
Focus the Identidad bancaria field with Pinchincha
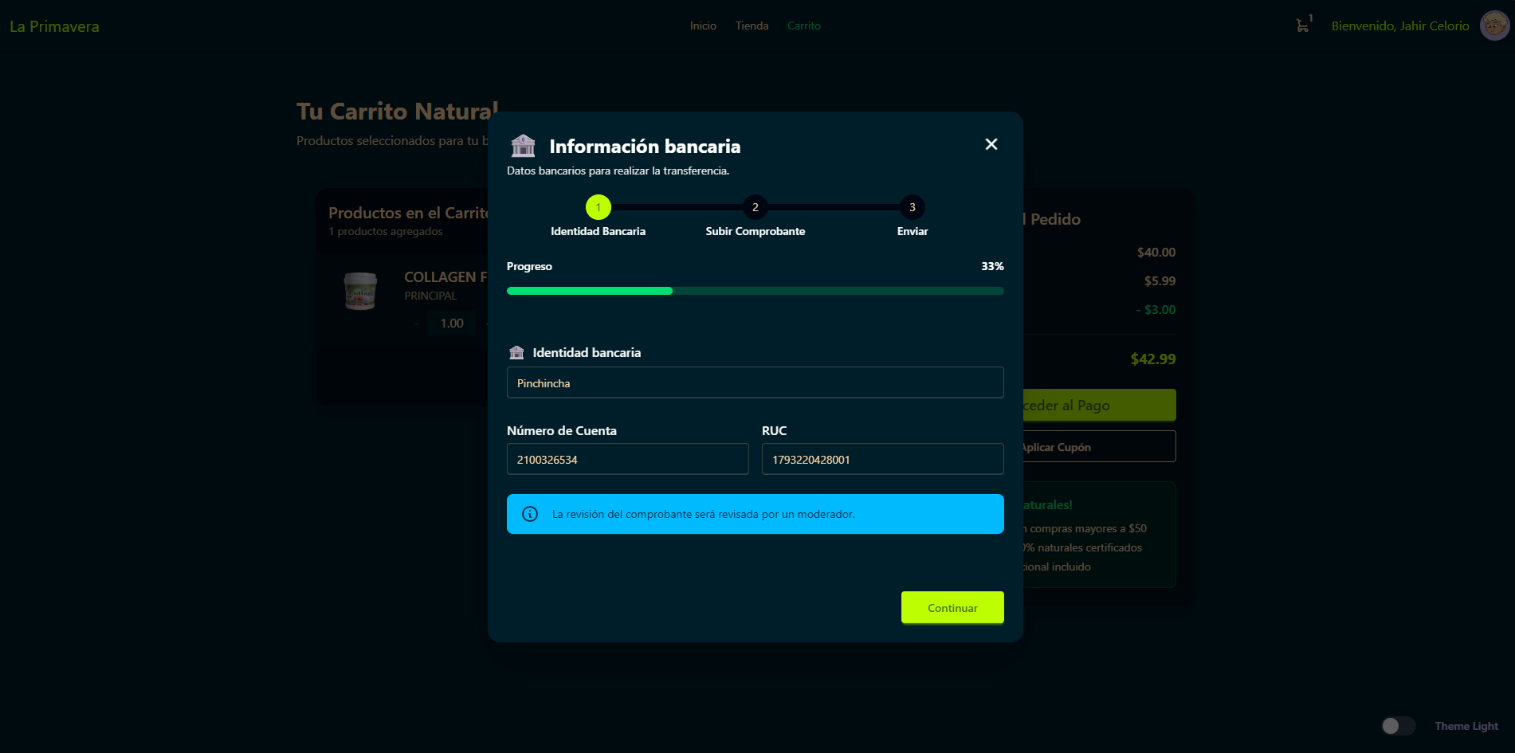point(755,382)
